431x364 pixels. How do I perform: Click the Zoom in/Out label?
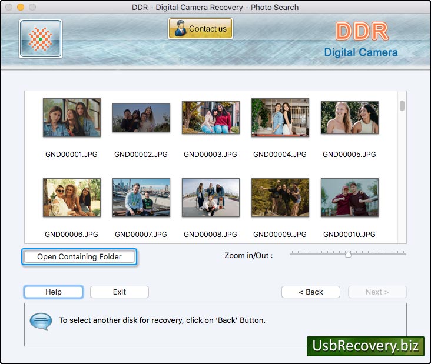[x=248, y=256]
